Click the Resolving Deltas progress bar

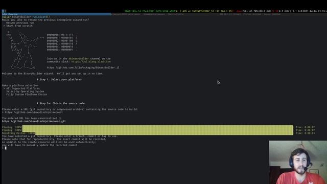click(x=164, y=133)
